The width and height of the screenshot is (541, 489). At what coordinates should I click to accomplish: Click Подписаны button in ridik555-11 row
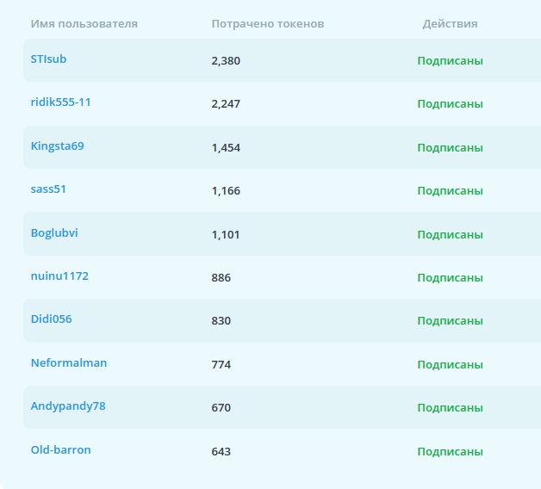pos(450,104)
